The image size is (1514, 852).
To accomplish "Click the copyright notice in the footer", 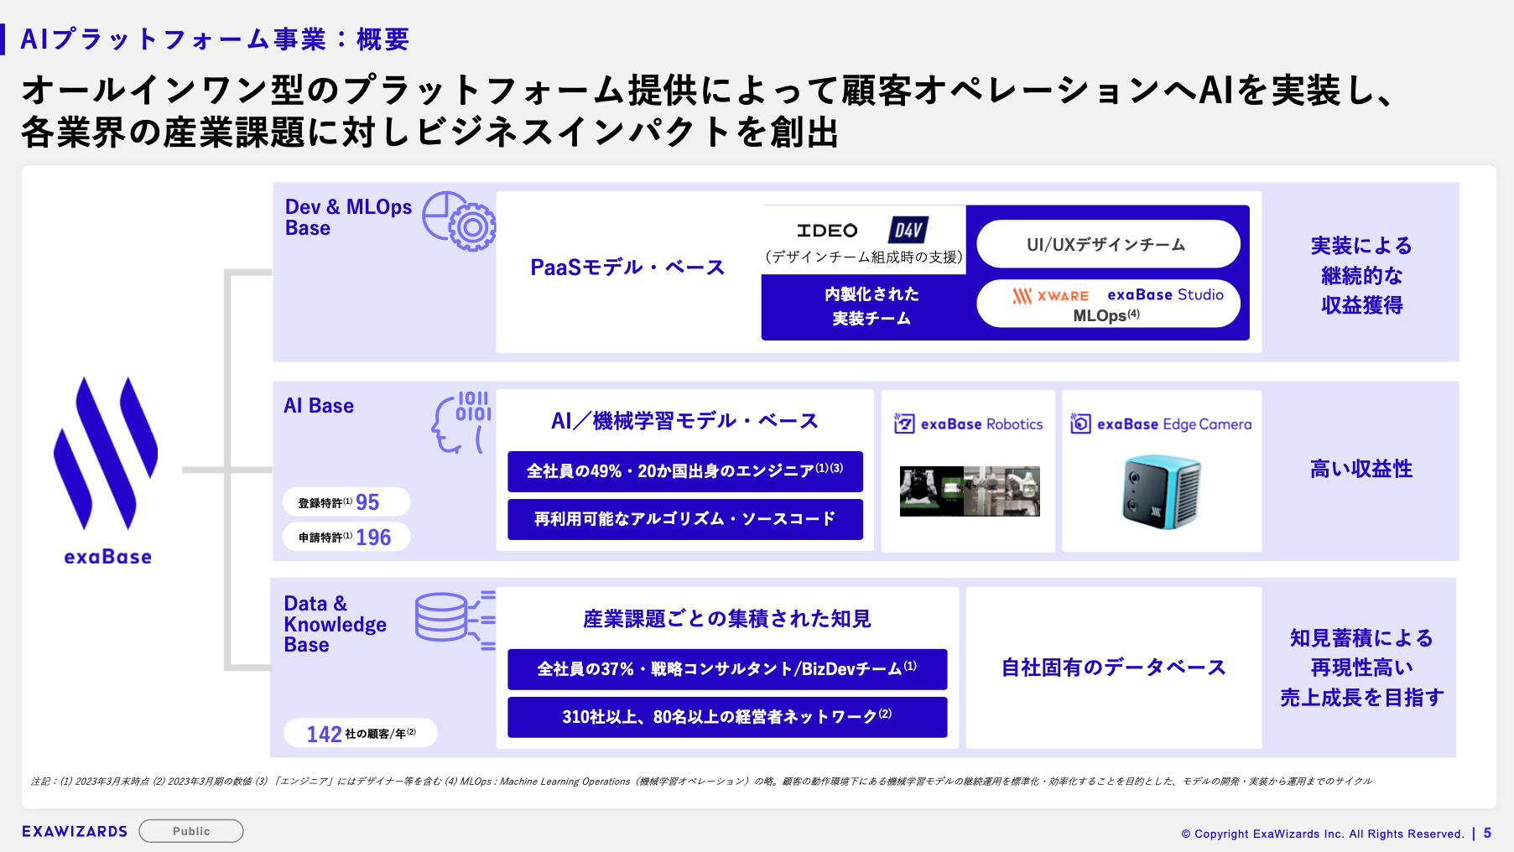I will pos(1323,834).
